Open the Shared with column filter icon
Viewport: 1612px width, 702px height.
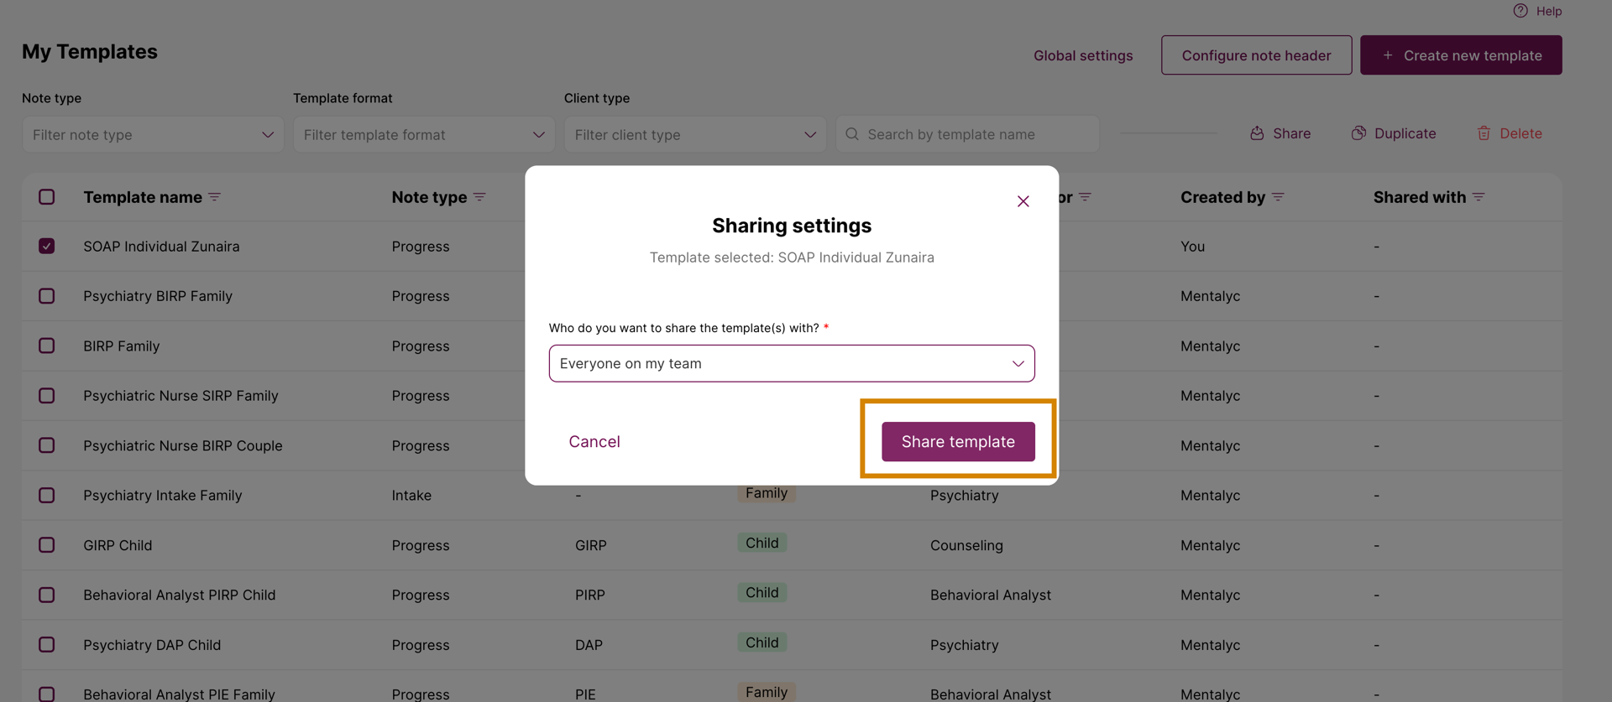click(1479, 197)
